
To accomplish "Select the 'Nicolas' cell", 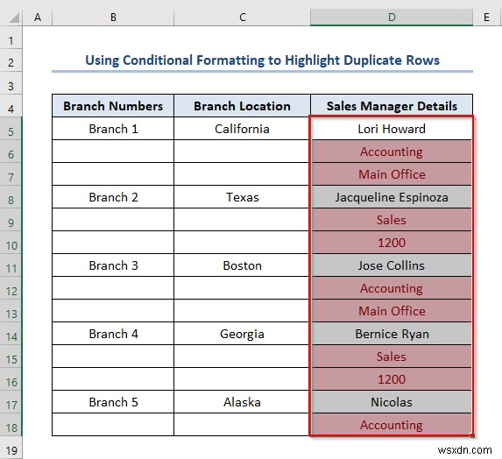I will click(x=392, y=402).
